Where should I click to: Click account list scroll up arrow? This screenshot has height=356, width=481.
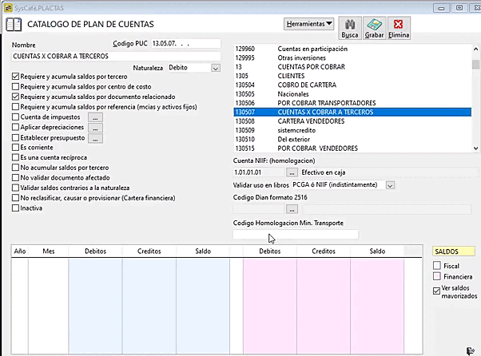(475, 49)
